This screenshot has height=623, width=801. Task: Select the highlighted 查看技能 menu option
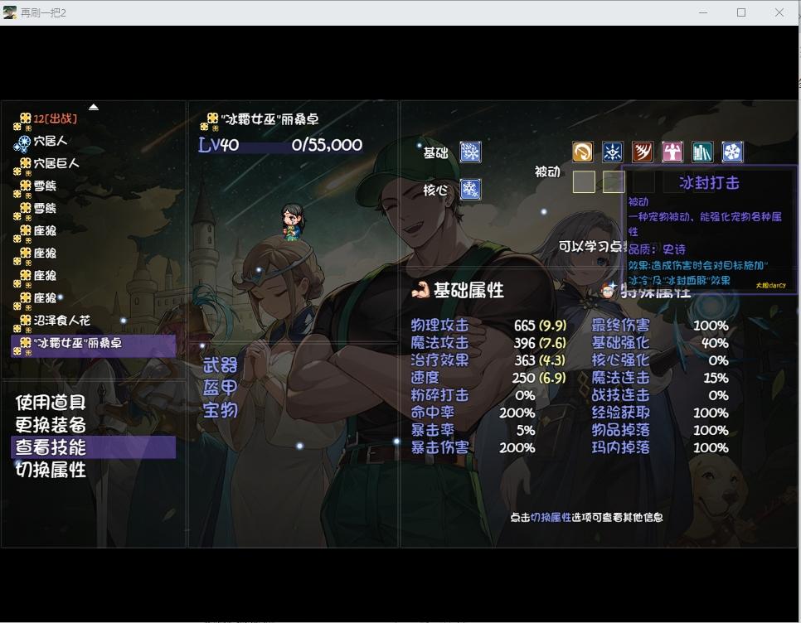(x=94, y=447)
